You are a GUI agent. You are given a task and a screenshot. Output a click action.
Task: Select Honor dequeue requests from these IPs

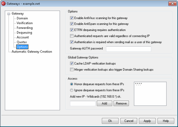coord(71,84)
